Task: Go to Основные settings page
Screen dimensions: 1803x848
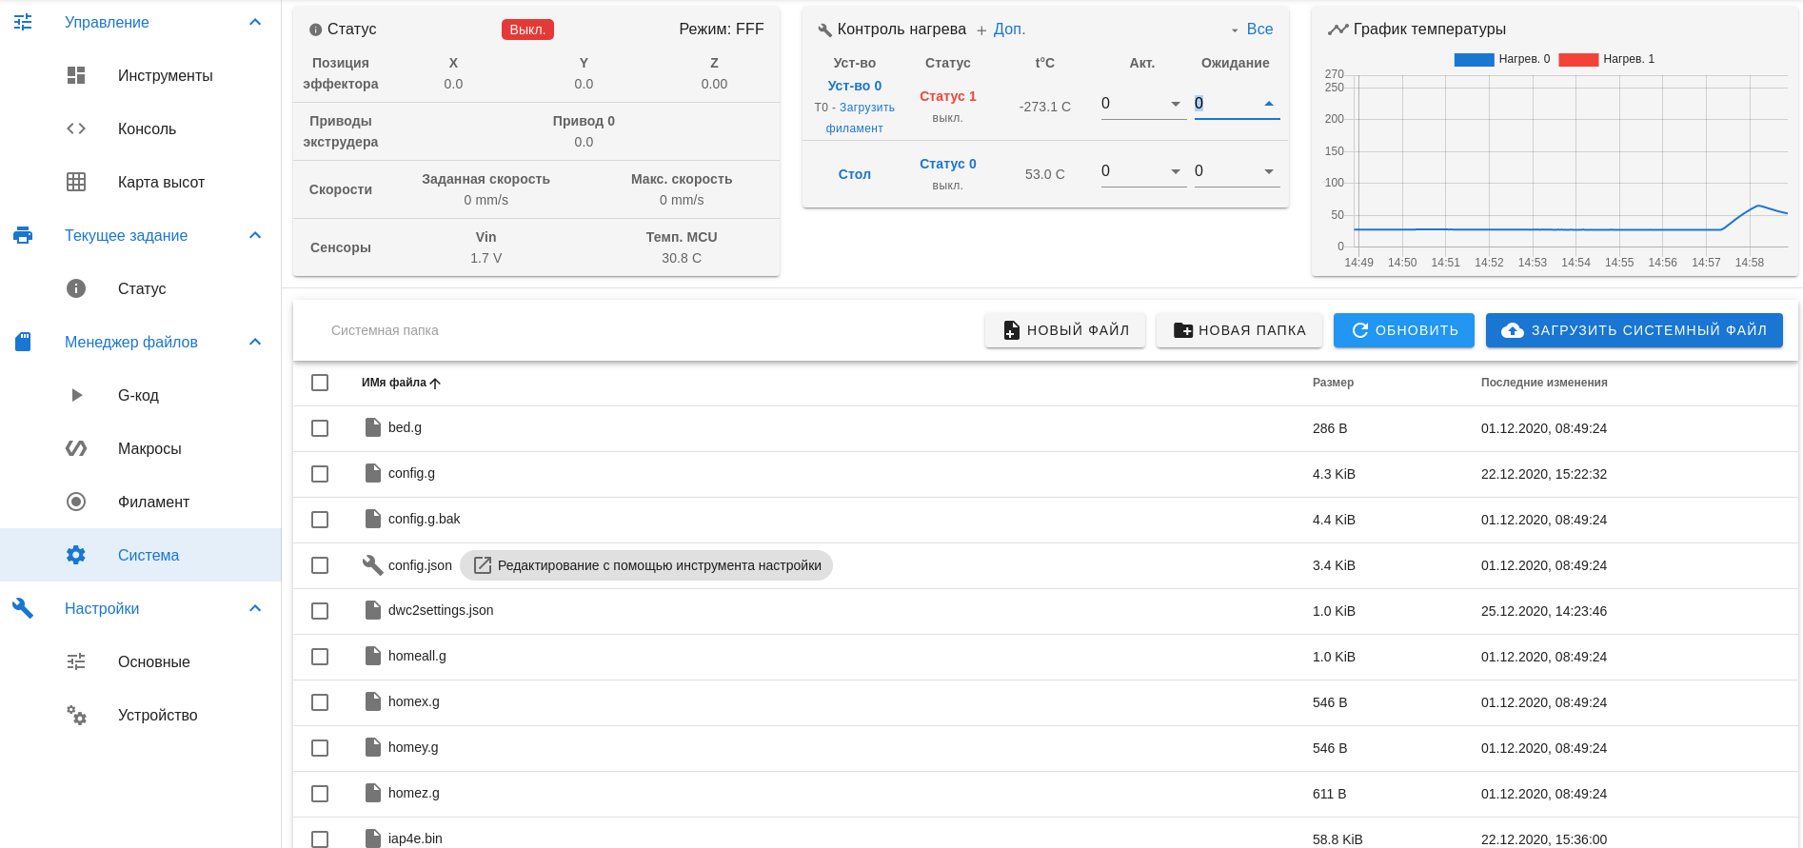Action: point(153,661)
